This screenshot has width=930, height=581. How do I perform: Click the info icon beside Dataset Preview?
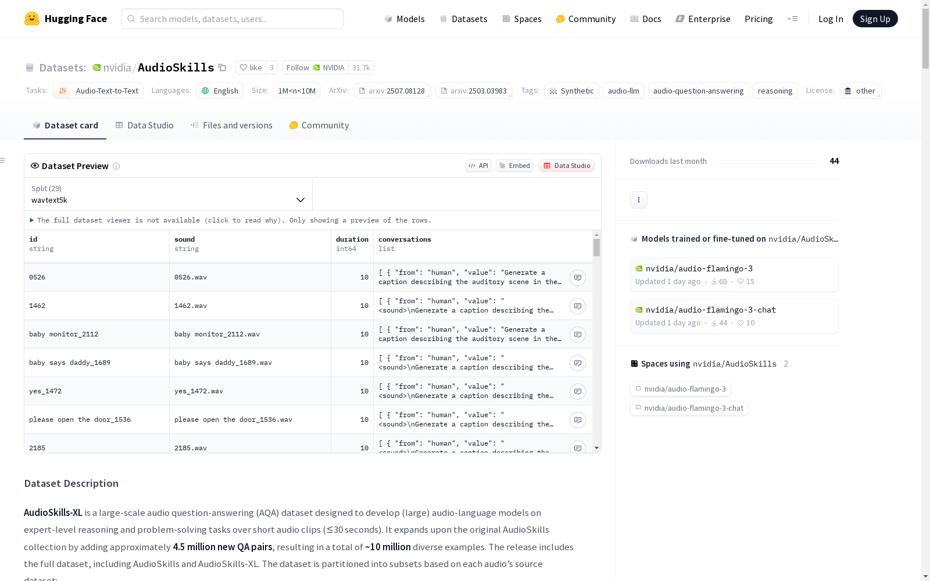(116, 166)
